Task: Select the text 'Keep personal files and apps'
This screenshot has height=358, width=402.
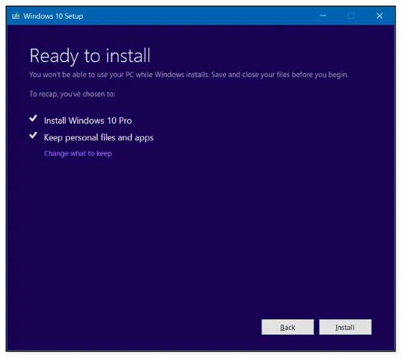Action: (99, 138)
